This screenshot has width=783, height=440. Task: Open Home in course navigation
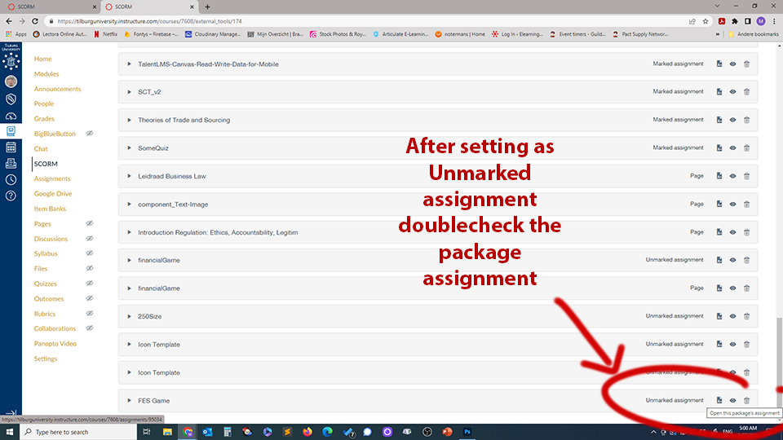43,59
